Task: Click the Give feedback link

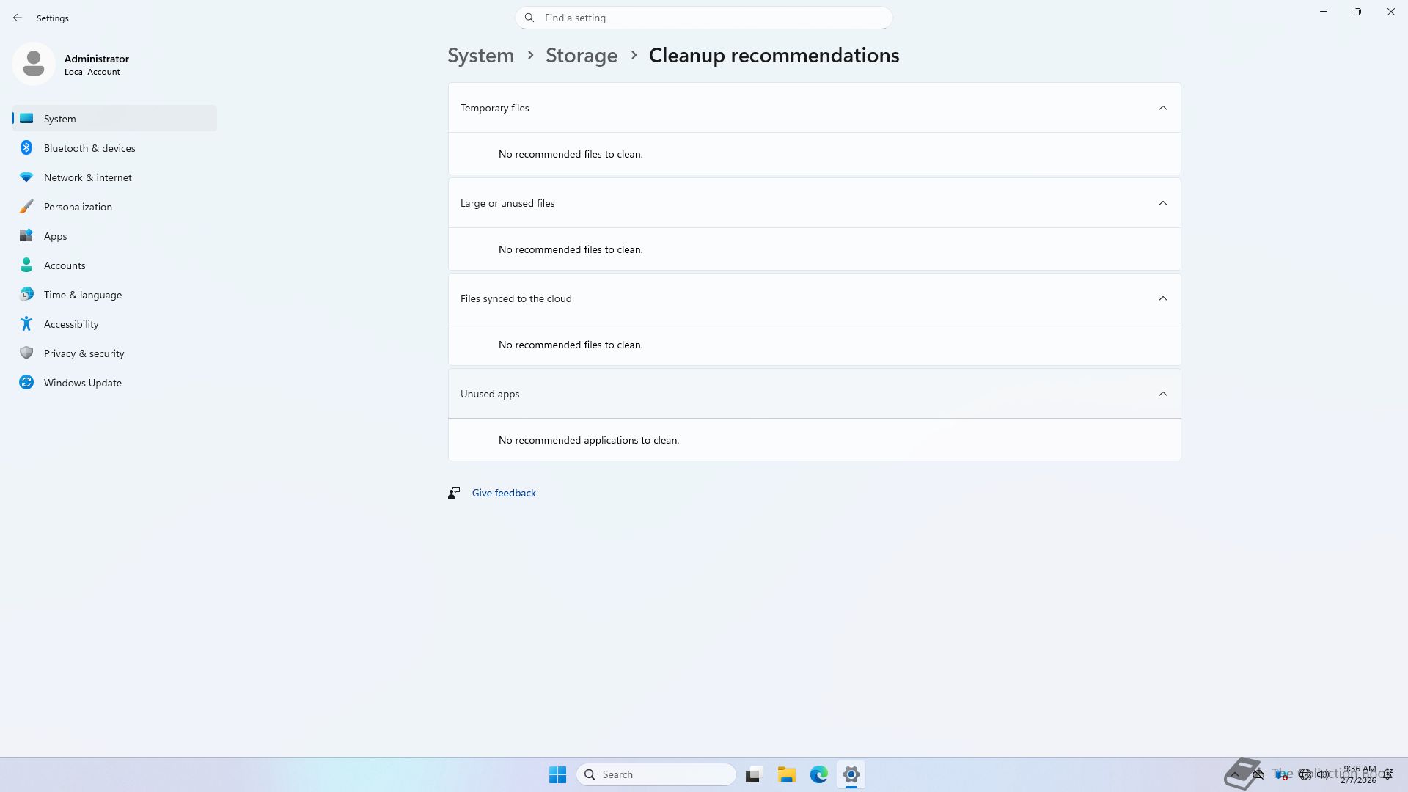Action: click(x=504, y=493)
